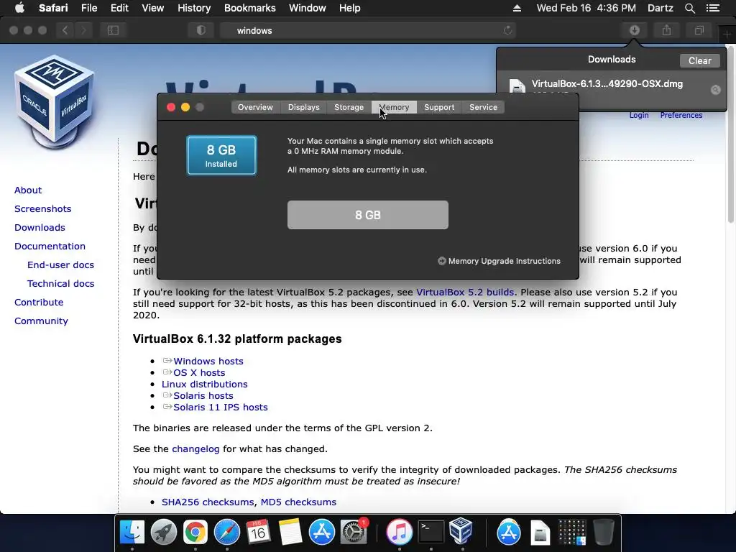The image size is (736, 552).
Task: Go back with Safari back arrow
Action: pos(65,30)
